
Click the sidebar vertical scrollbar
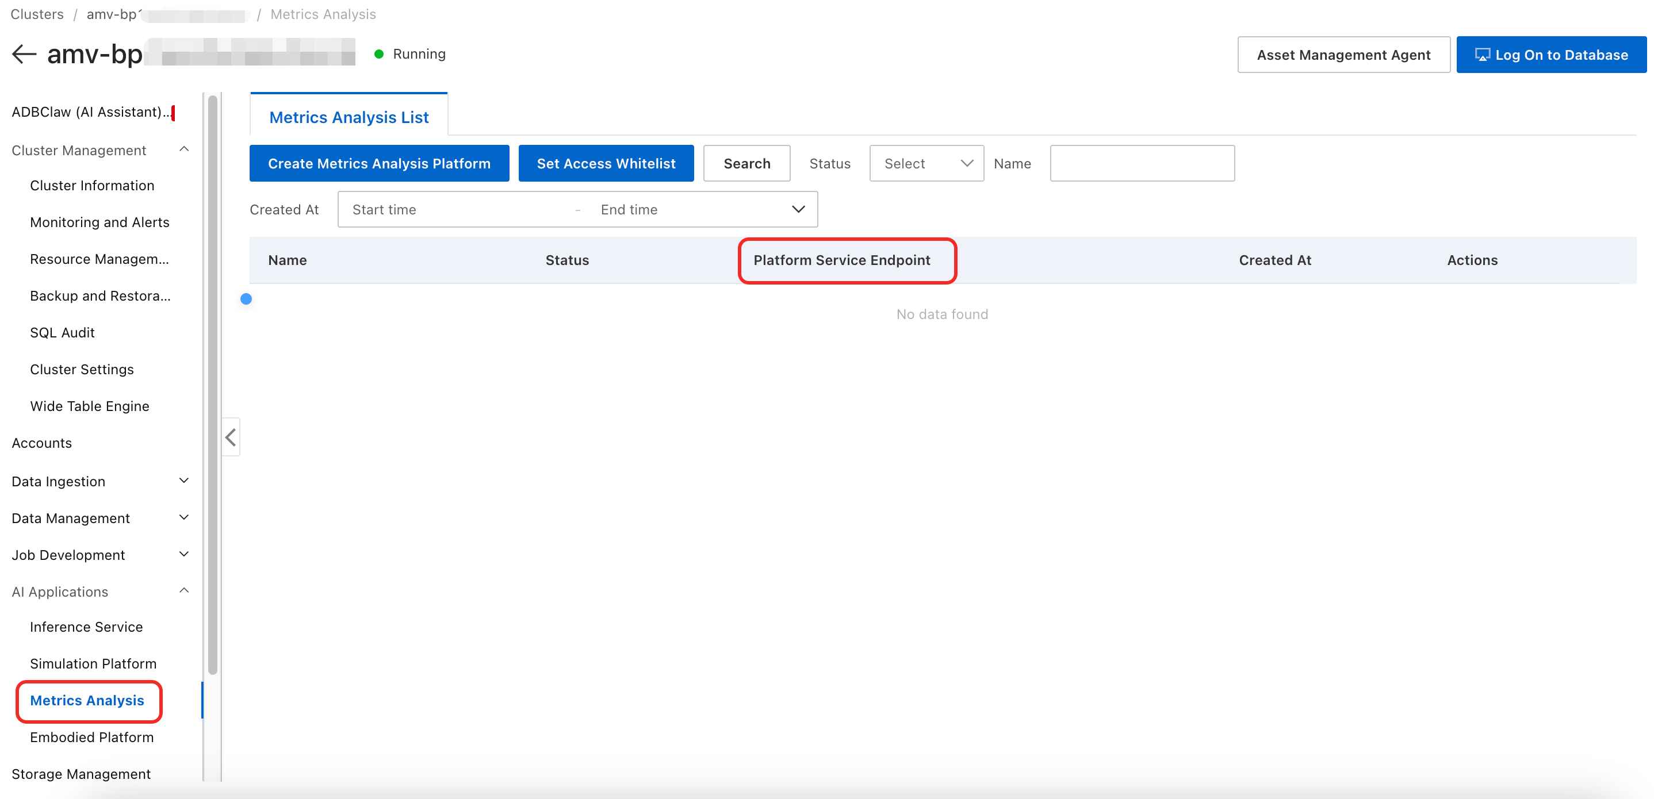pos(213,385)
